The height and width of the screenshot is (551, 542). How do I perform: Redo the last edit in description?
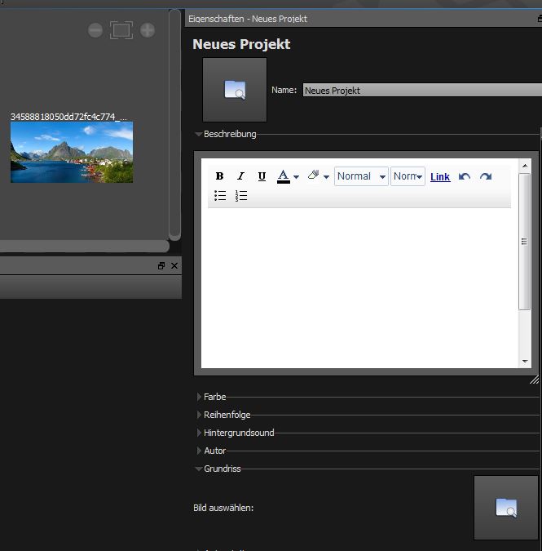click(486, 176)
